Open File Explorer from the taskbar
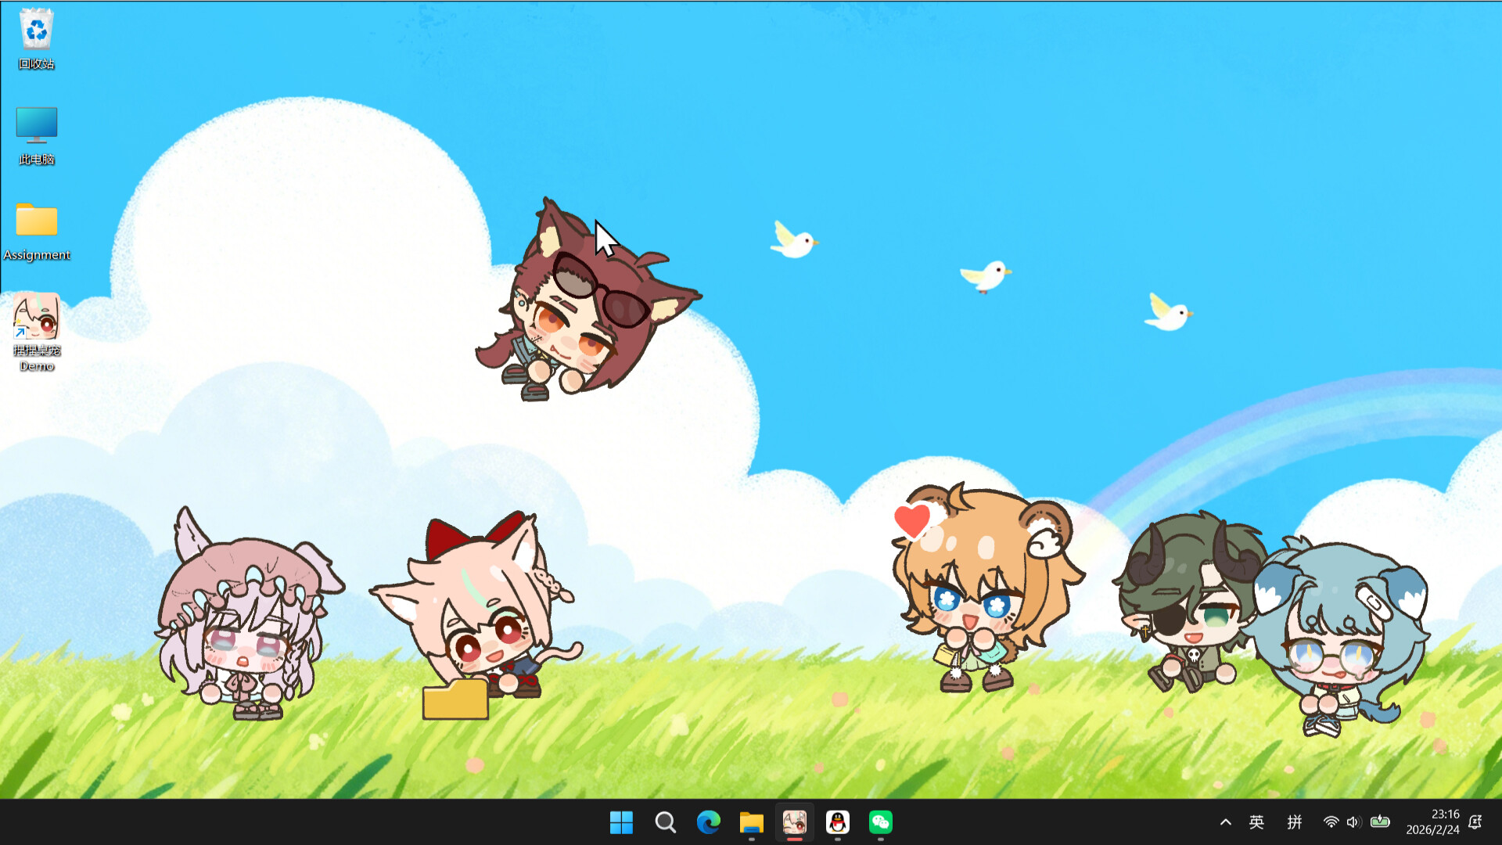Image resolution: width=1502 pixels, height=845 pixels. [x=751, y=822]
